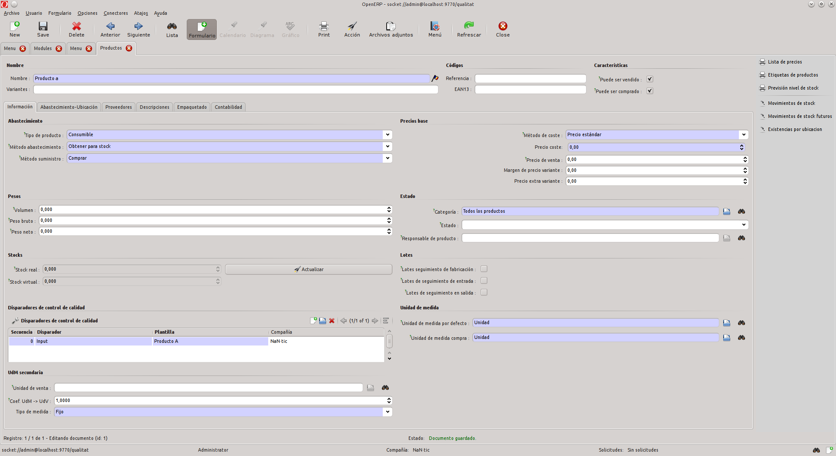
Task: Click the Actualizar stock button
Action: point(309,269)
